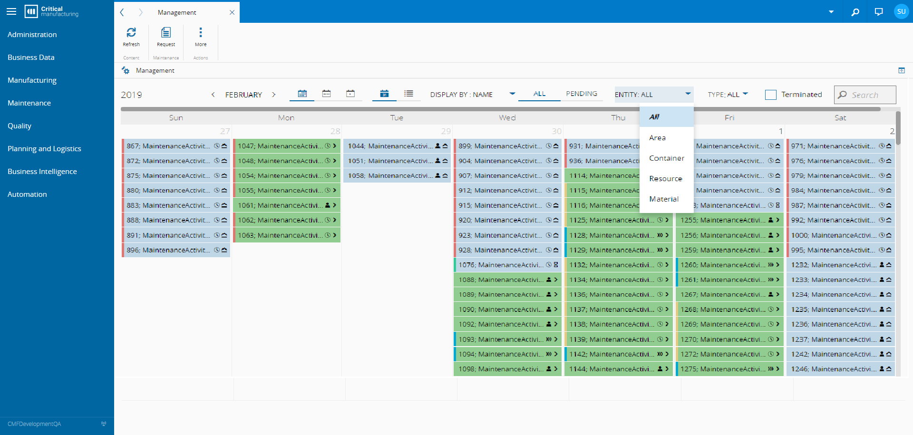Switch to week calendar view

[326, 94]
